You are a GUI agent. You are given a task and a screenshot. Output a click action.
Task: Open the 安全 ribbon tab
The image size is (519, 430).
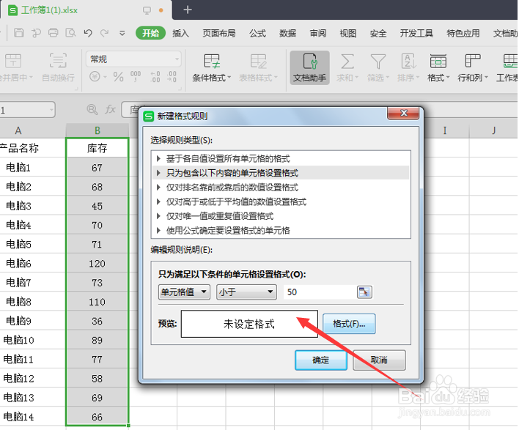click(378, 33)
